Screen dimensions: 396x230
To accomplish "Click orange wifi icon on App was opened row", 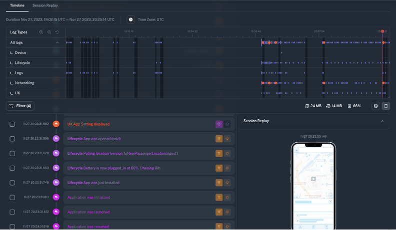I will (219, 139).
